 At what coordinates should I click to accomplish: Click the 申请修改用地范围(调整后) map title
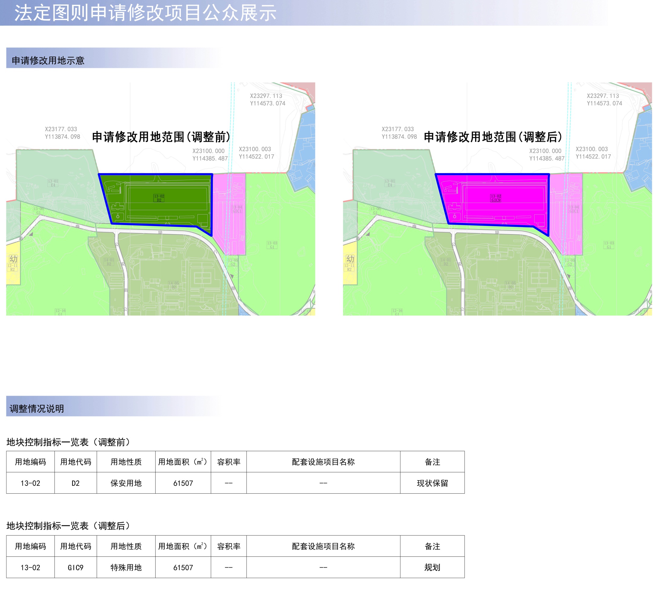493,137
